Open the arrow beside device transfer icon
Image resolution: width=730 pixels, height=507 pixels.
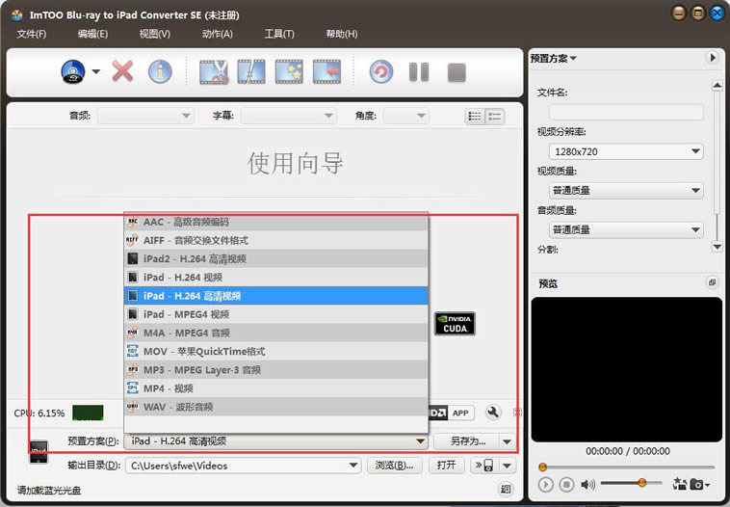[507, 465]
